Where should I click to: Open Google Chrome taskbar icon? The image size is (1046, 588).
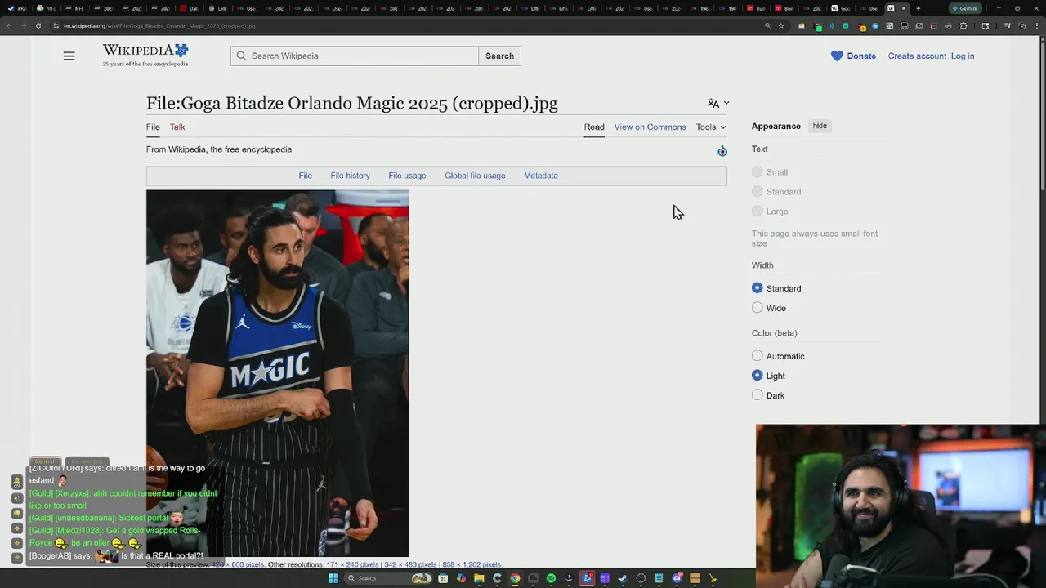click(515, 578)
